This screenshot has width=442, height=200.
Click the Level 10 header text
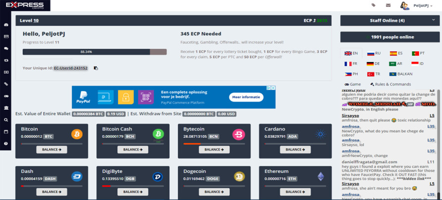pyautogui.click(x=29, y=21)
